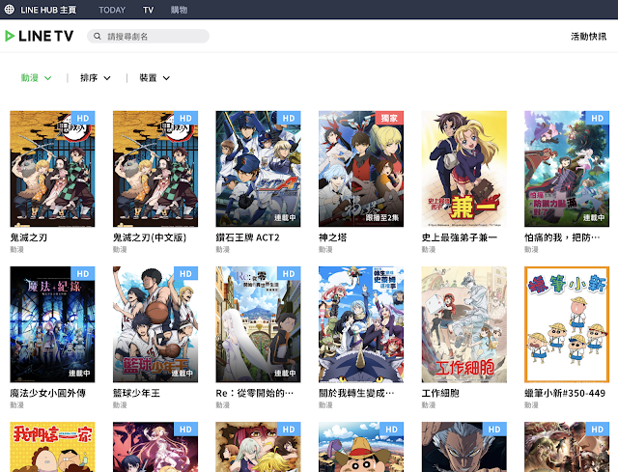Expand the 裝置 device dropdown

tap(154, 78)
